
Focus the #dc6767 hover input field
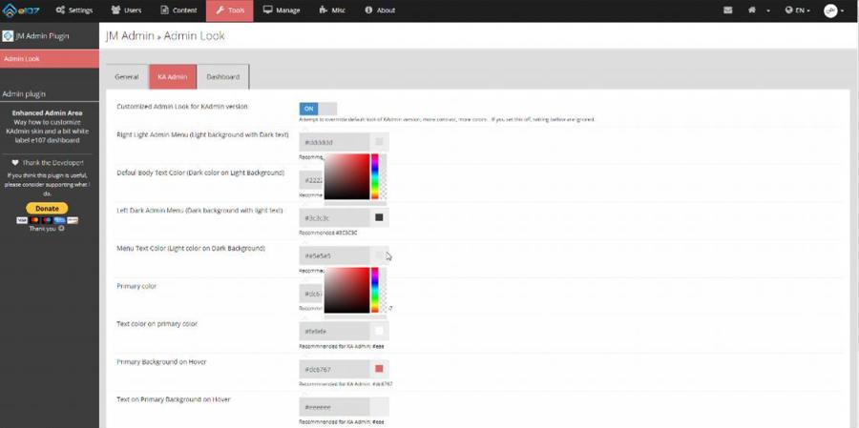pyautogui.click(x=334, y=370)
